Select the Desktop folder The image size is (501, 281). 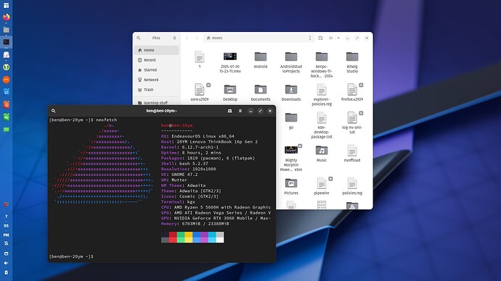230,93
